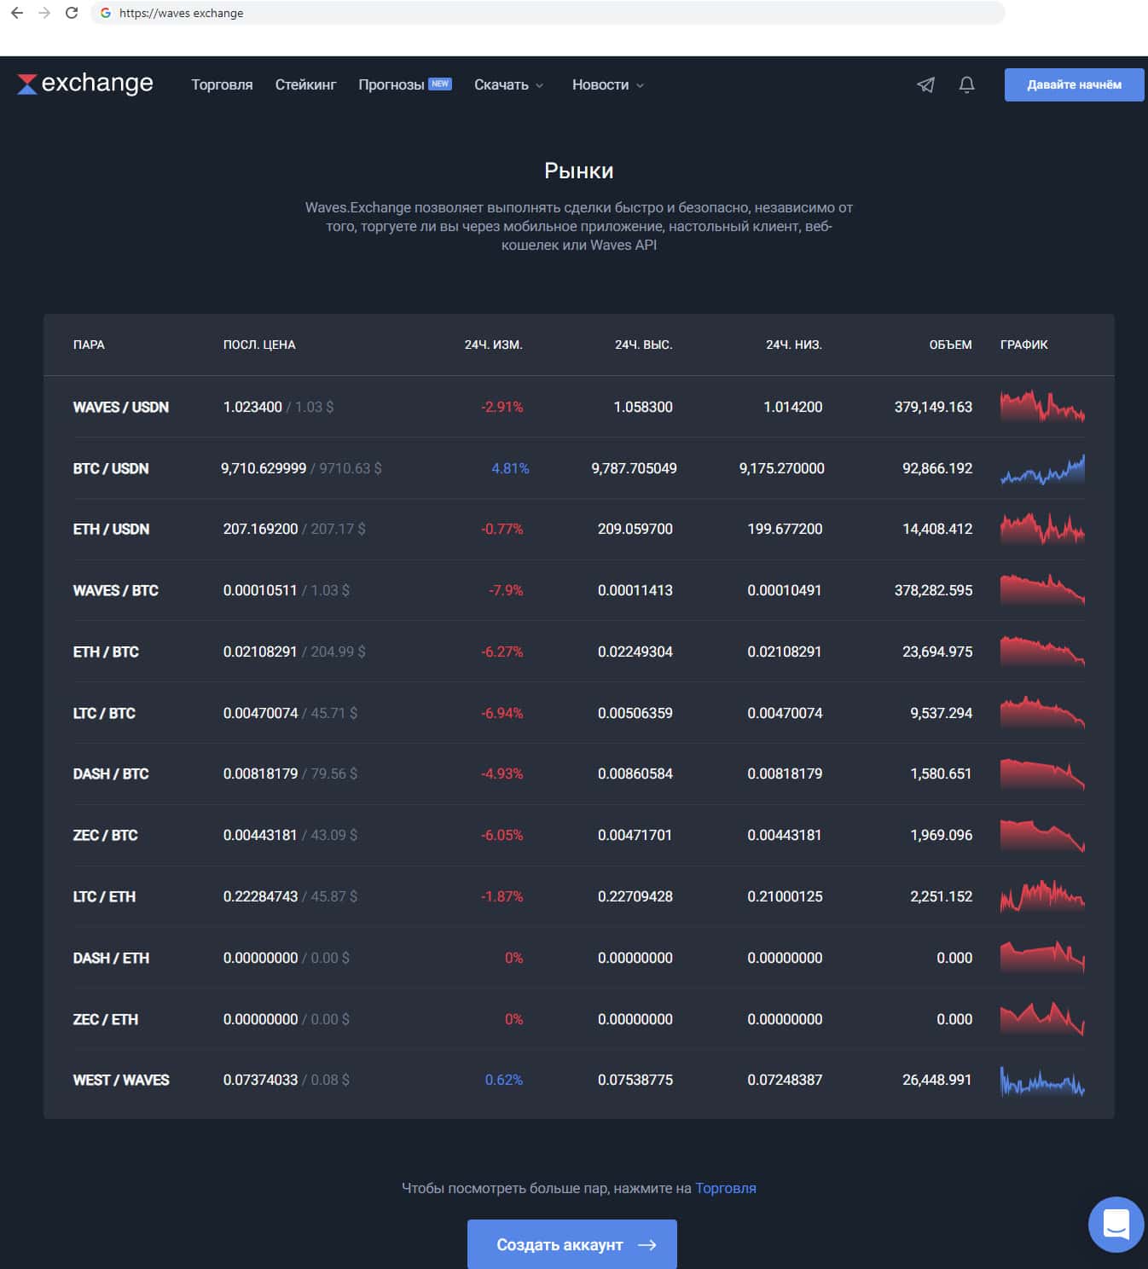This screenshot has height=1269, width=1148.
Task: Click the 0.07538775 24h high value
Action: pyautogui.click(x=635, y=1080)
